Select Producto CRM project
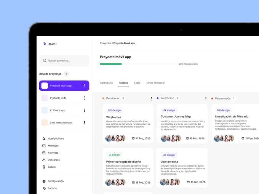This screenshot has height=194, width=259. coord(64,98)
